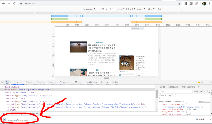The width and height of the screenshot is (212, 124).
Task: Expand background-position value triangle
Action: (185, 109)
